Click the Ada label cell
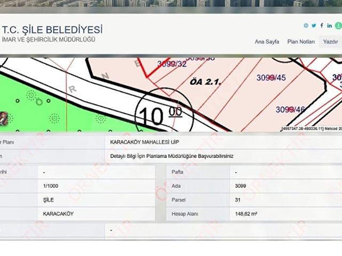This screenshot has width=342, height=256. [x=198, y=186]
